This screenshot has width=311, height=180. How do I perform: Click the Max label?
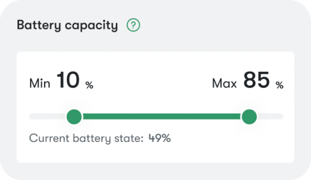point(224,83)
